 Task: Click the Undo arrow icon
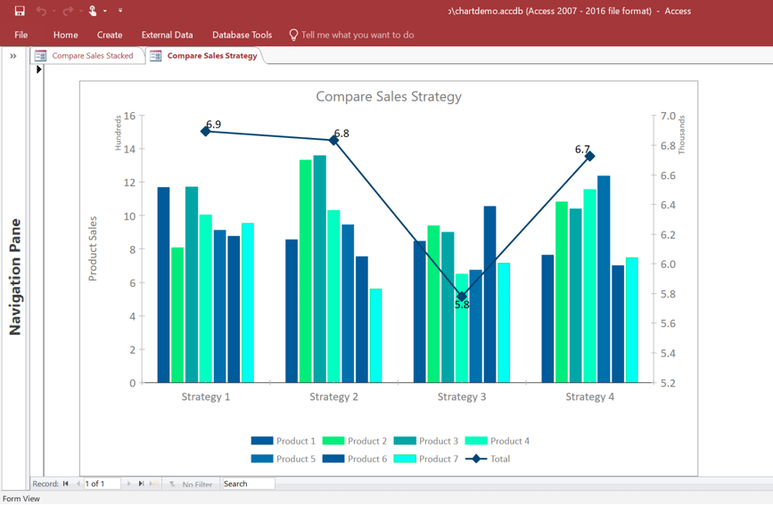pyautogui.click(x=41, y=11)
